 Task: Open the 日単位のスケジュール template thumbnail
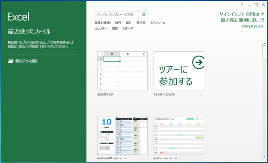pos(179,135)
